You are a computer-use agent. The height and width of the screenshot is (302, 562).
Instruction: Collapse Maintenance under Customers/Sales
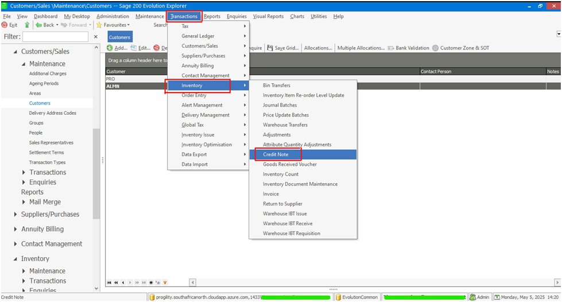click(24, 64)
